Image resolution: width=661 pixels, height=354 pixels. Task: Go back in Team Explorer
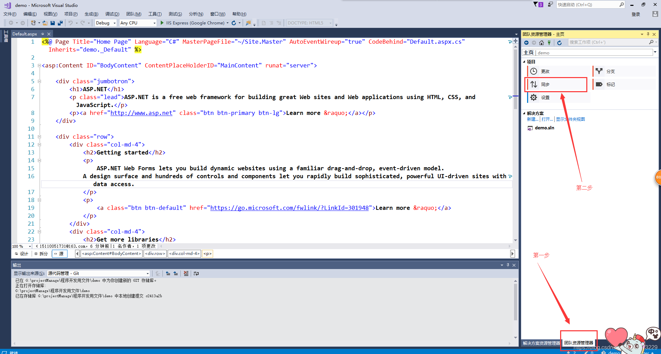526,43
